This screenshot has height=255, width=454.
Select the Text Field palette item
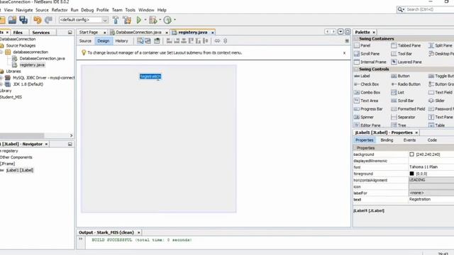[440, 92]
